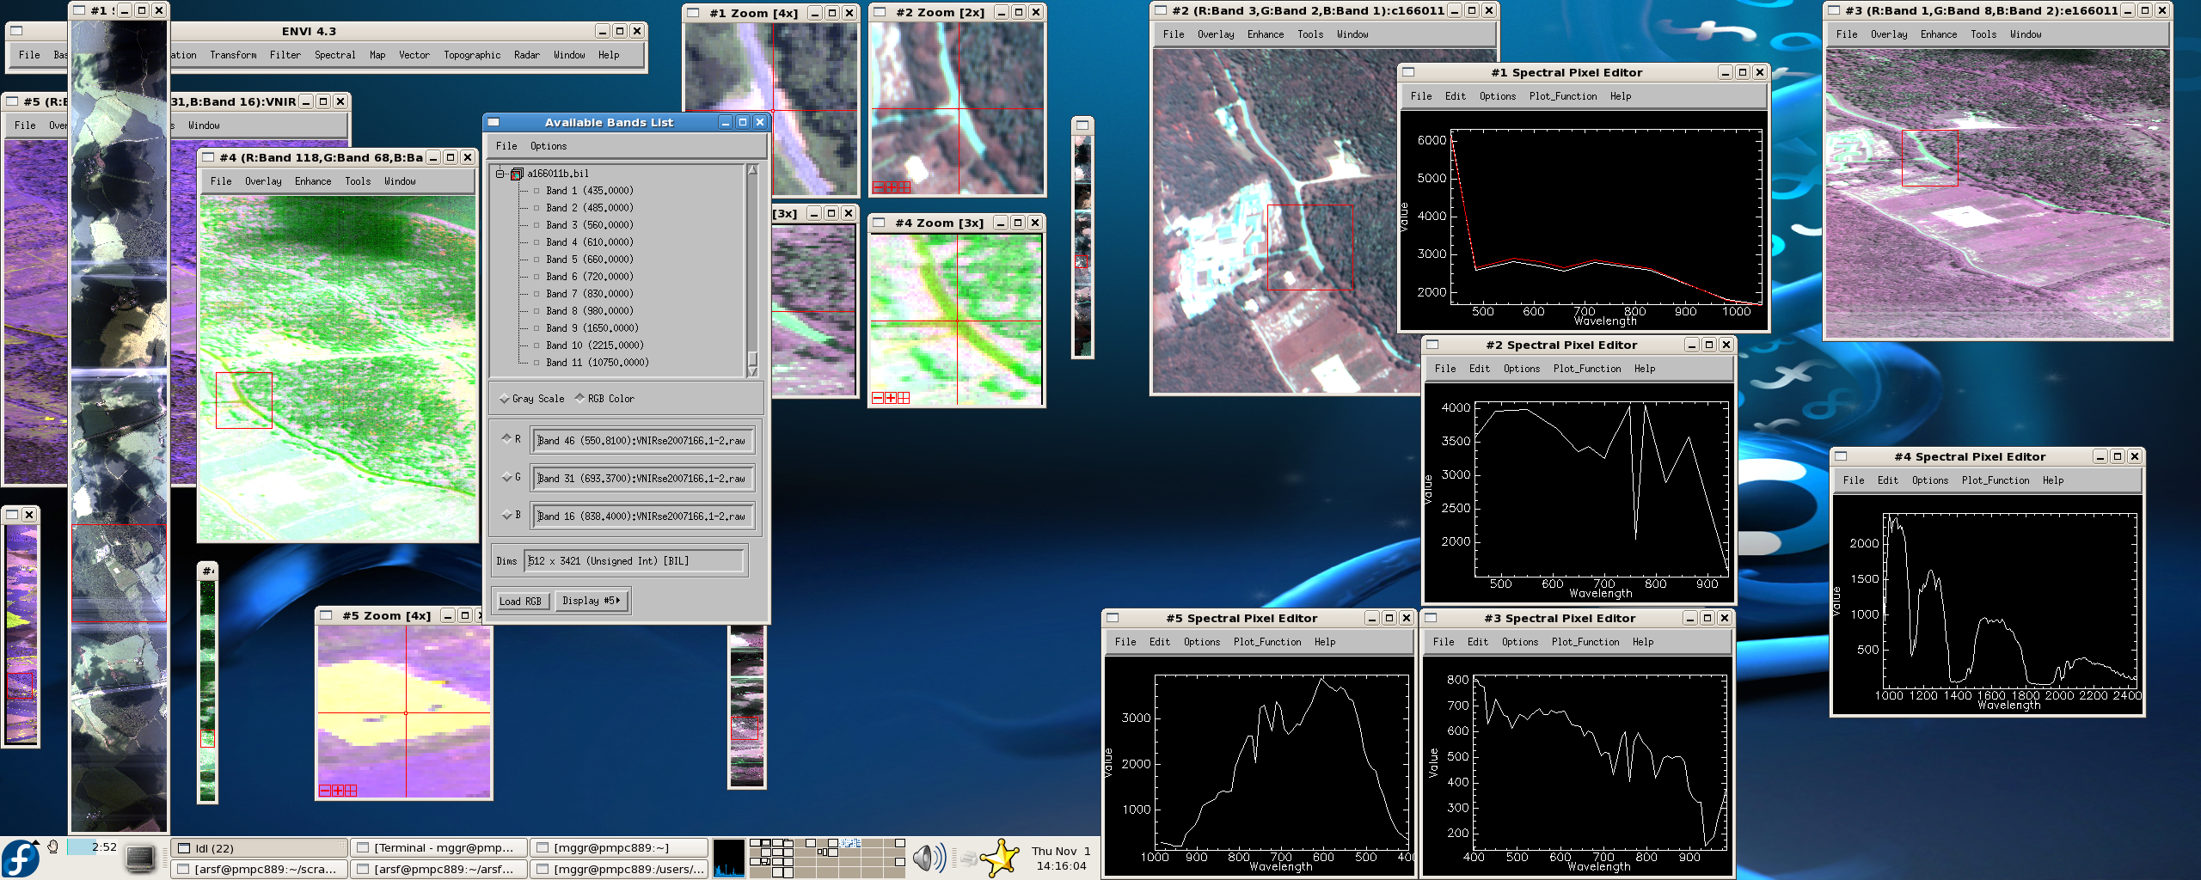Switch to [mggr@pmpc889:/users/... taskbar button

coord(619,869)
